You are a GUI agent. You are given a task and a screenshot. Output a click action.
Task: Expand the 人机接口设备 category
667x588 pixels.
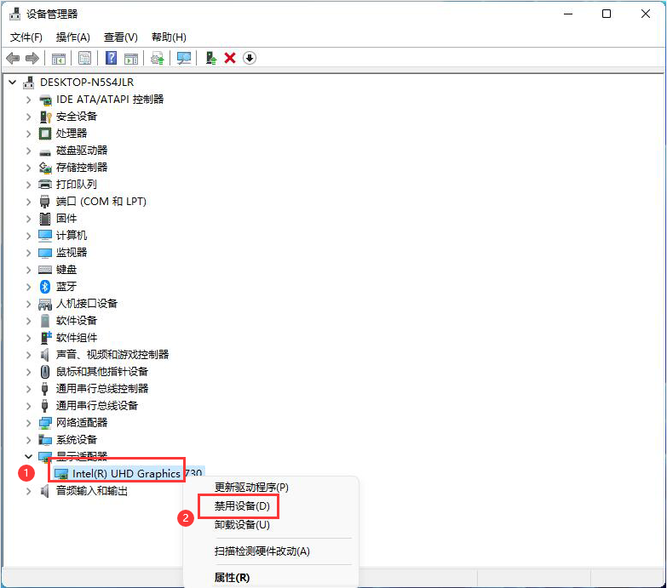[28, 304]
